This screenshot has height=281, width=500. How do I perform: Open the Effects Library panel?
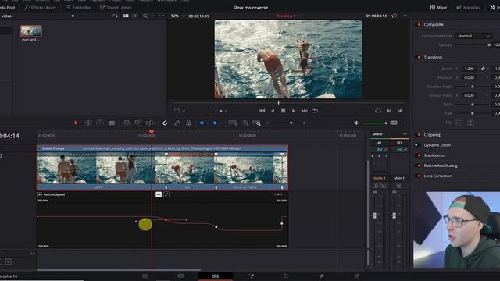40,7
